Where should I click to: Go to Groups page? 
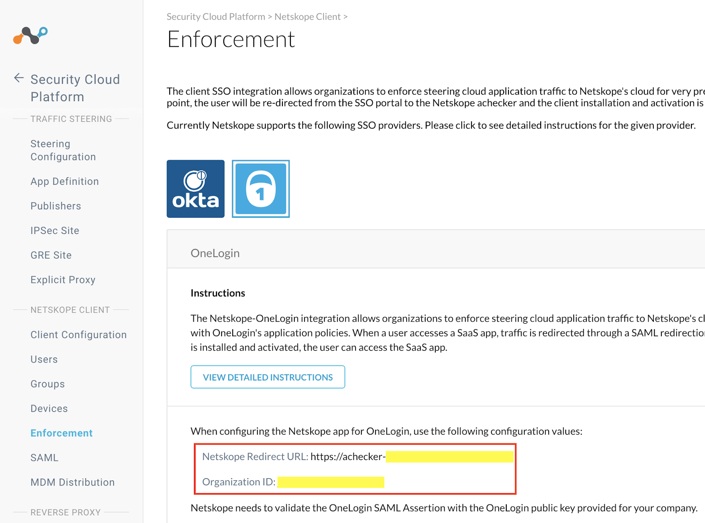click(48, 384)
